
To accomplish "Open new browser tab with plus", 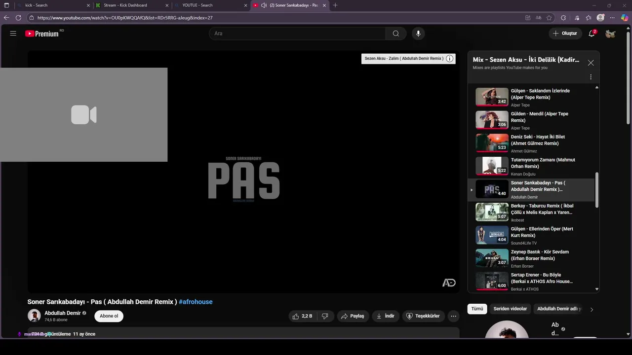I will pos(335,5).
